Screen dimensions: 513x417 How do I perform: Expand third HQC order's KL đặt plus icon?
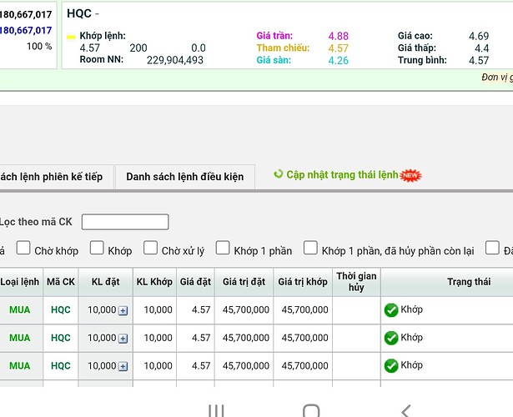(x=123, y=367)
